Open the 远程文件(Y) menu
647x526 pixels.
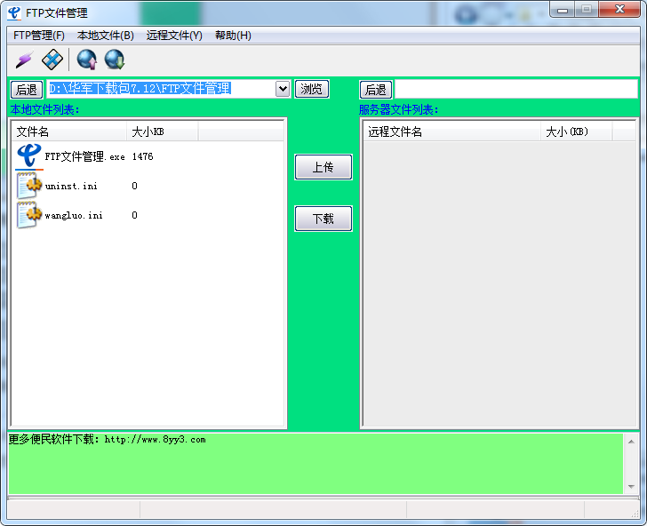point(174,36)
